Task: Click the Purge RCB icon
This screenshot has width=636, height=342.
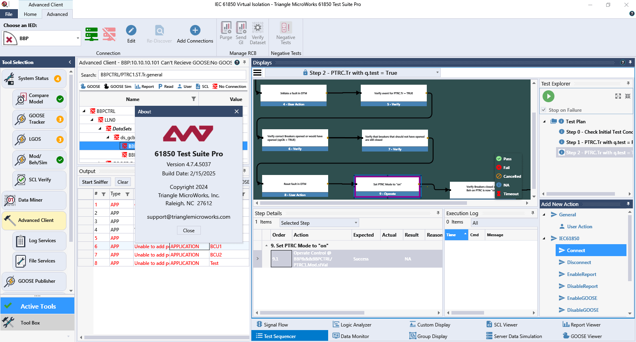Action: 226,31
